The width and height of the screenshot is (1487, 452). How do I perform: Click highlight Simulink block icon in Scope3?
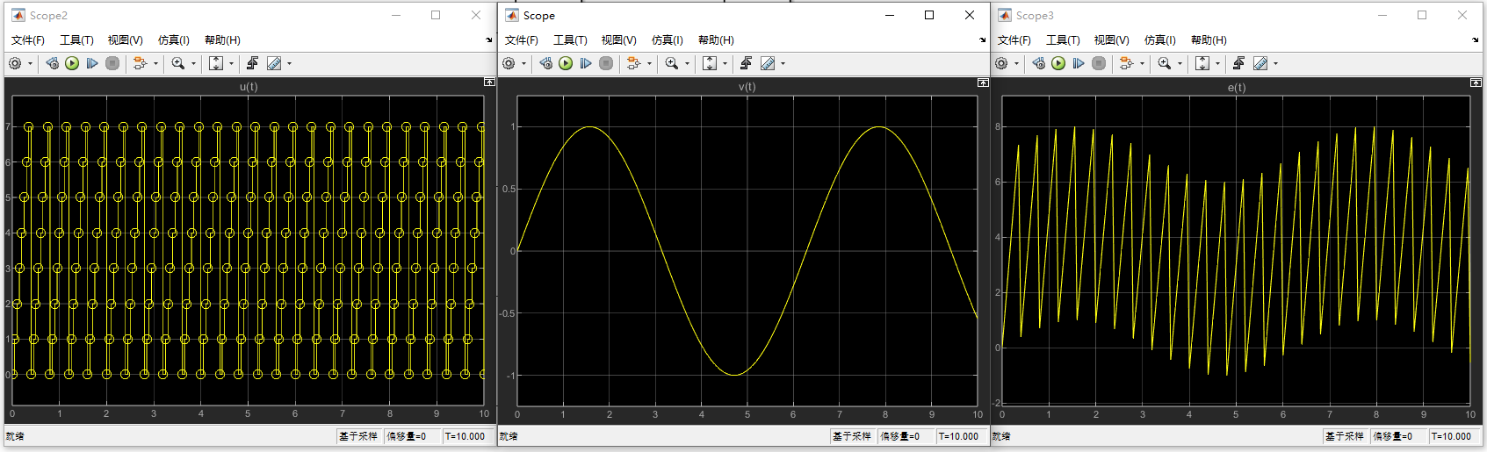coord(1126,63)
